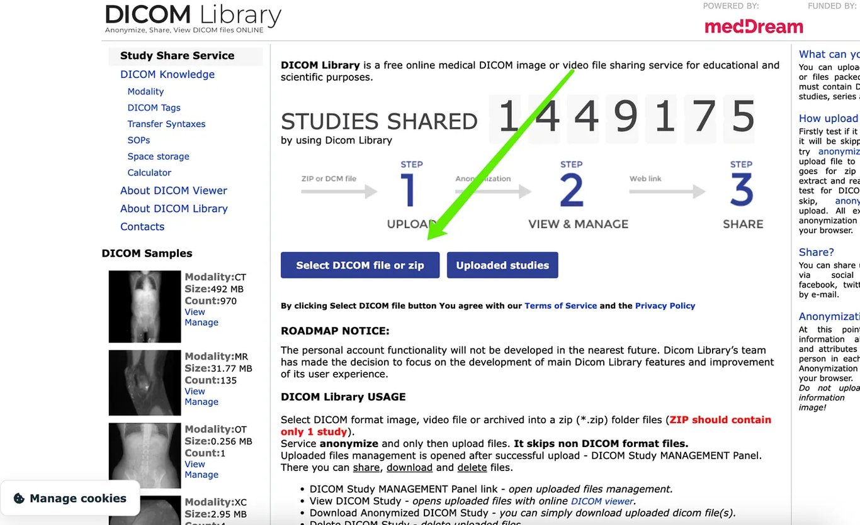Open DICOM Tags in the sidebar

coord(154,108)
